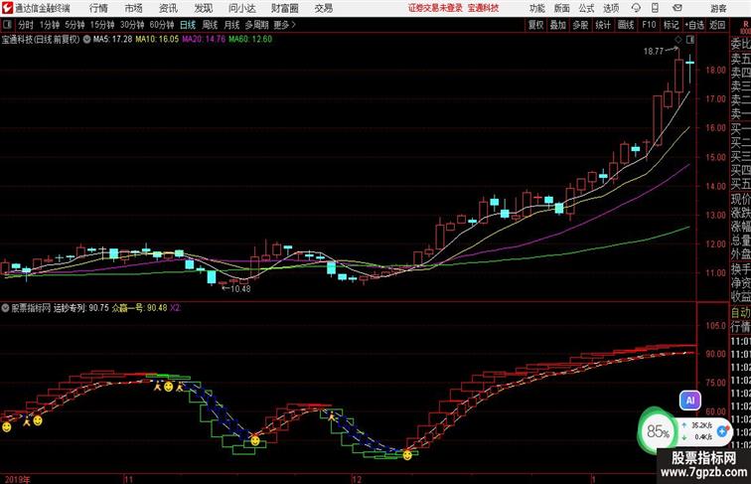This screenshot has width=751, height=484.
Task: Open the 财富圈 menu
Action: (x=284, y=8)
